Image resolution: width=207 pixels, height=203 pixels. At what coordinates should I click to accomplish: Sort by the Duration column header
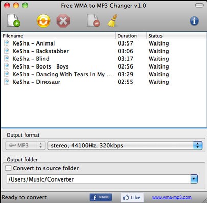coord(131,36)
